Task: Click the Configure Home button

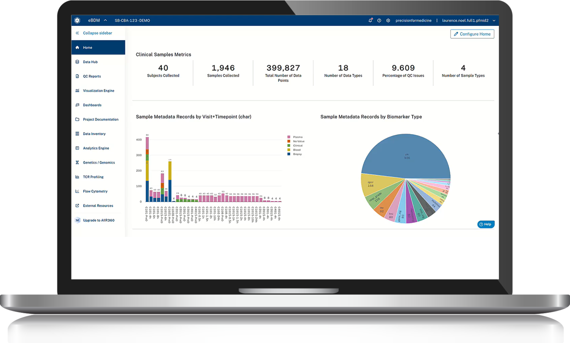Action: (472, 34)
